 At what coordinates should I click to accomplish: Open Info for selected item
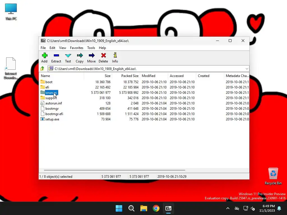coord(115,55)
